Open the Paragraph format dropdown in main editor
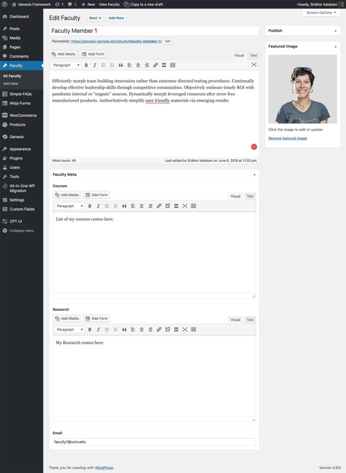 coord(66,65)
